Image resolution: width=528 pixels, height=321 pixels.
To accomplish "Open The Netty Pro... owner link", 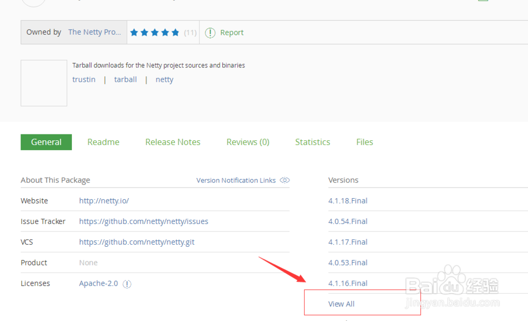I will (95, 32).
